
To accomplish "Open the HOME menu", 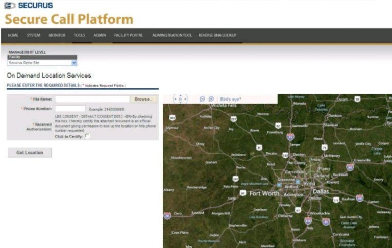I will coord(13,35).
